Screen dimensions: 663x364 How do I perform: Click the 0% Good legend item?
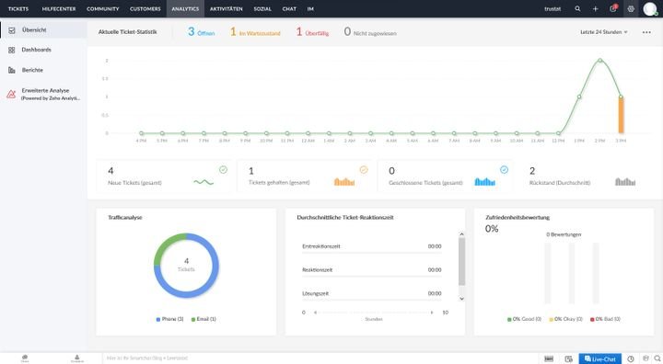[524, 319]
